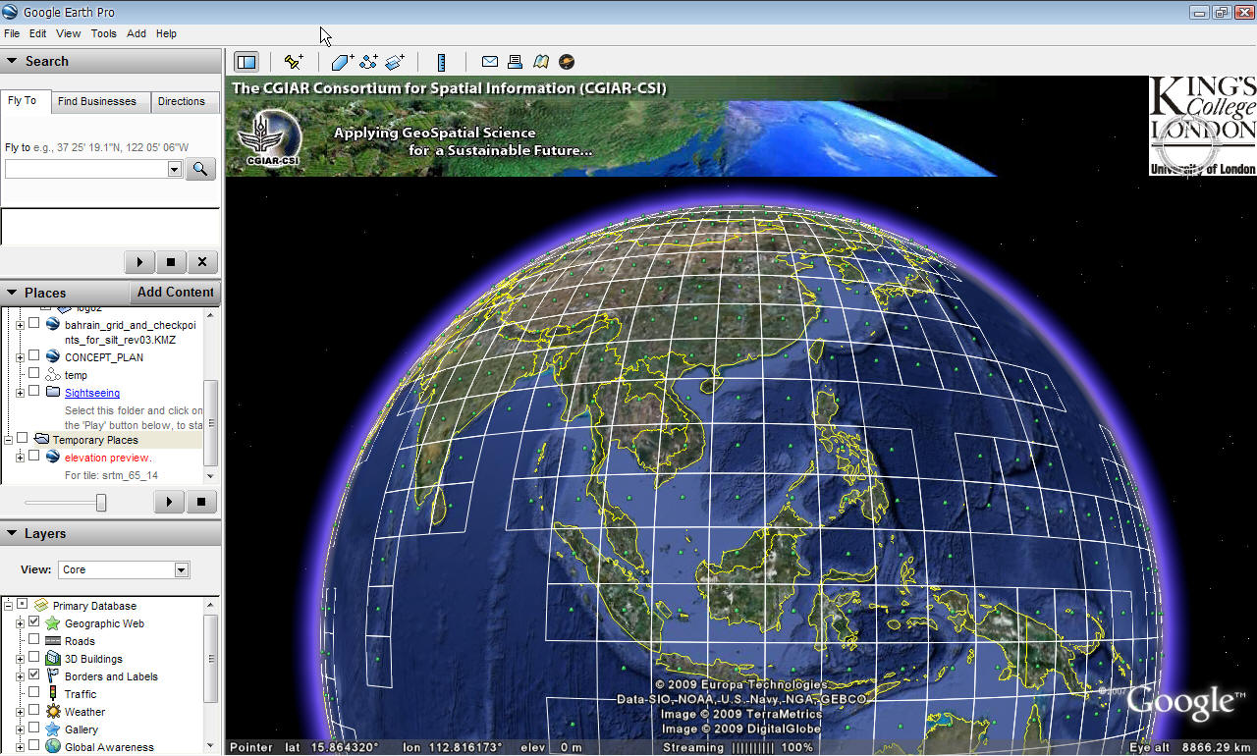Play the Places tour button
The height and width of the screenshot is (756, 1257).
(169, 502)
